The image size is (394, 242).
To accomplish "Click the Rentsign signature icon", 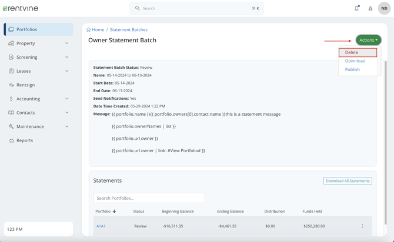I will (x=11, y=85).
